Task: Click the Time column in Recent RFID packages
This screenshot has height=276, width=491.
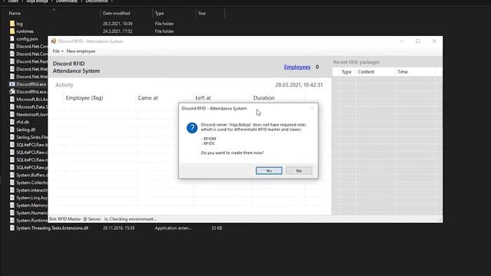Action: (403, 72)
